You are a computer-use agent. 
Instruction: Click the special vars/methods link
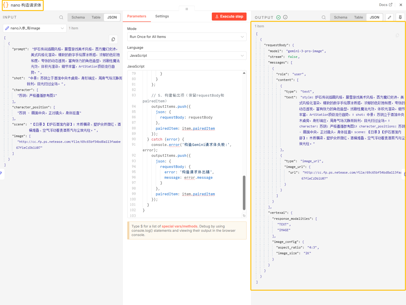(180, 226)
